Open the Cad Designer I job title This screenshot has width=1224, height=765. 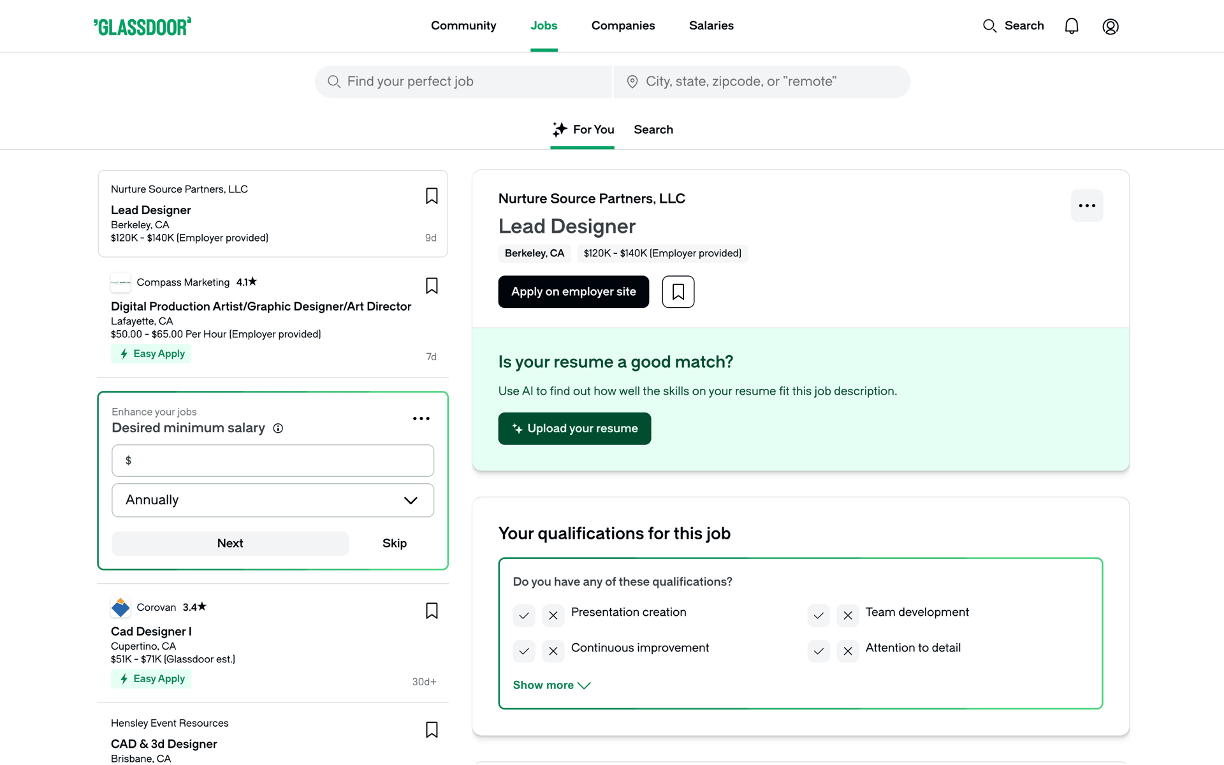coord(151,632)
